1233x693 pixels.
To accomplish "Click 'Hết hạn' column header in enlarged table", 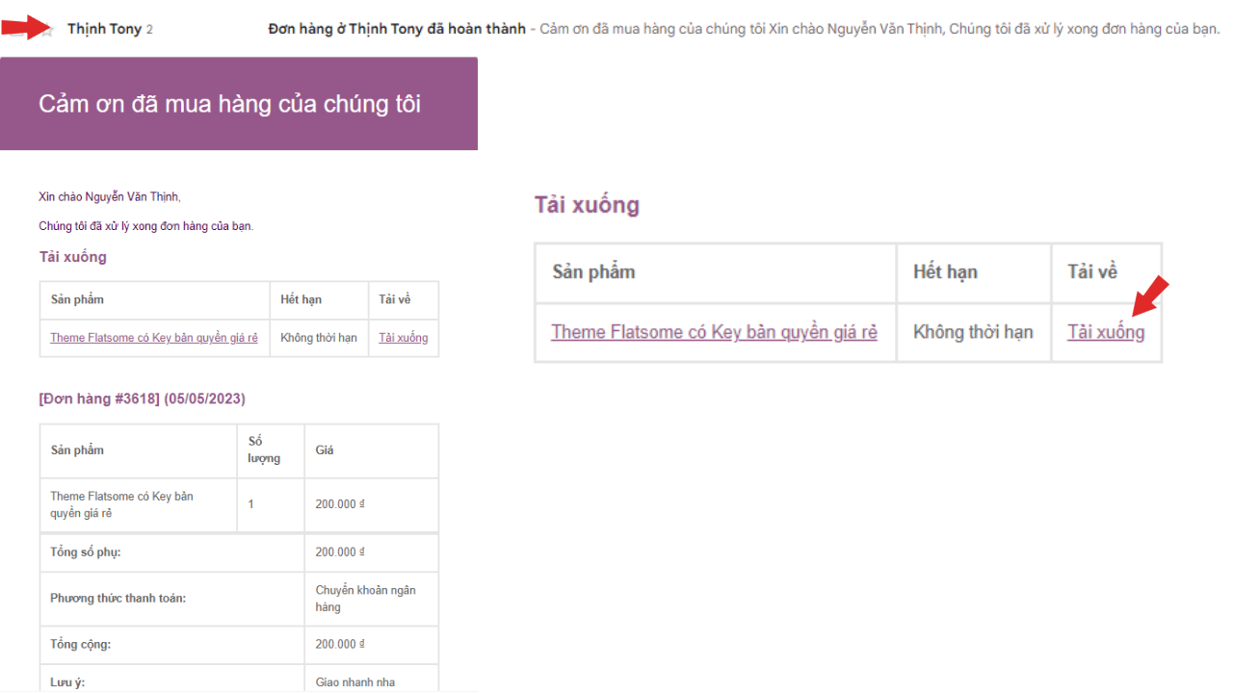I will click(945, 272).
